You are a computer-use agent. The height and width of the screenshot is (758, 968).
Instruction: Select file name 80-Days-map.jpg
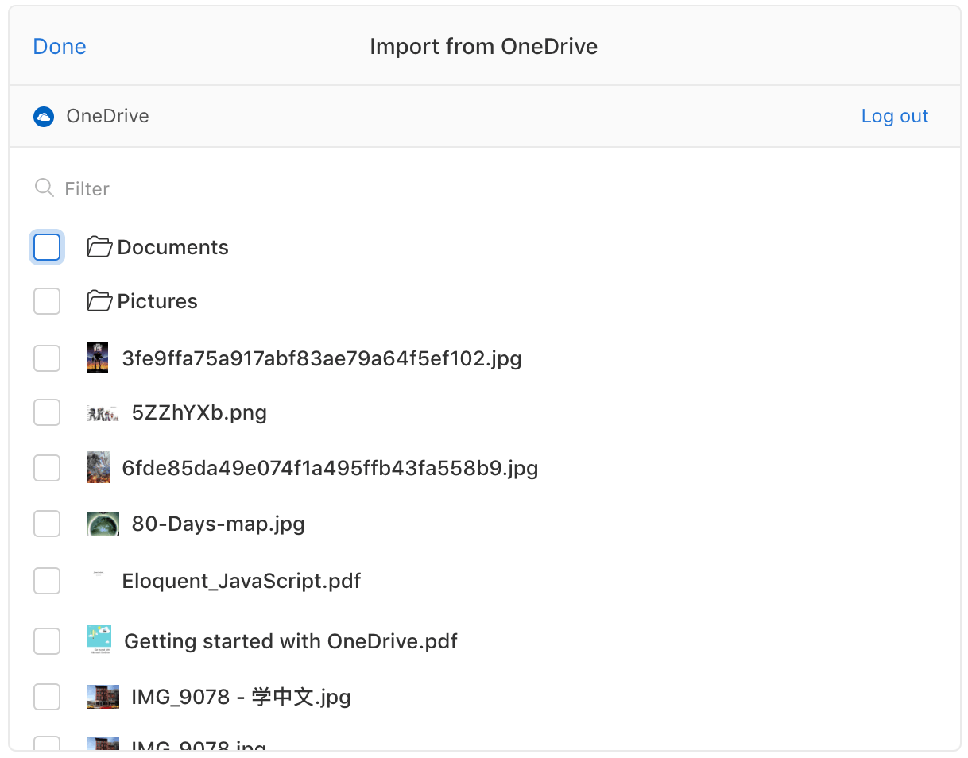(219, 524)
